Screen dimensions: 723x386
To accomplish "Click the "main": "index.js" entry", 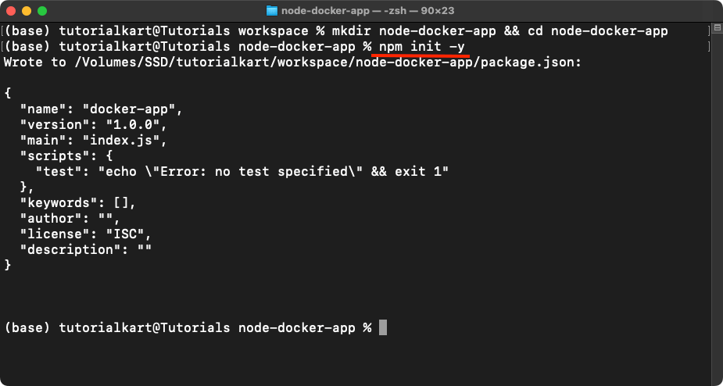I will pyautogui.click(x=94, y=141).
